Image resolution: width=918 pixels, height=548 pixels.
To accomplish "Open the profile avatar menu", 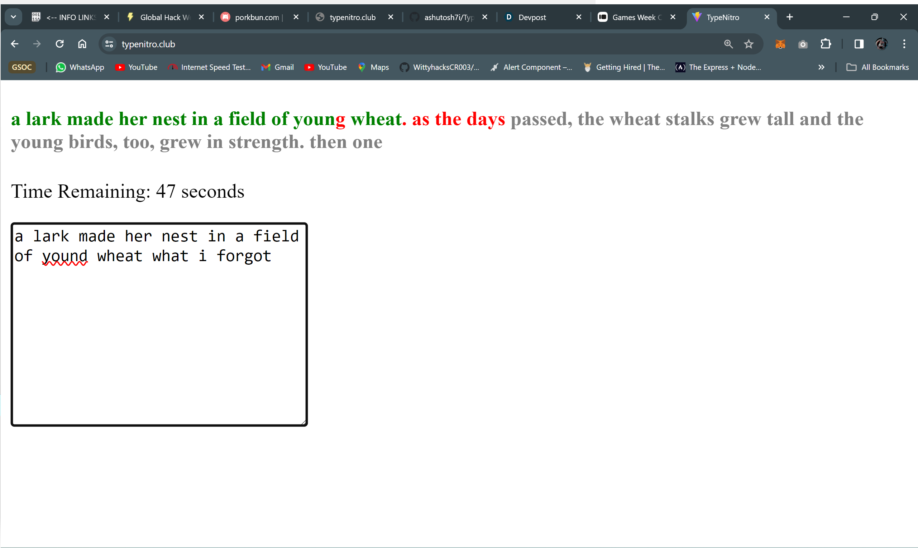I will [881, 44].
